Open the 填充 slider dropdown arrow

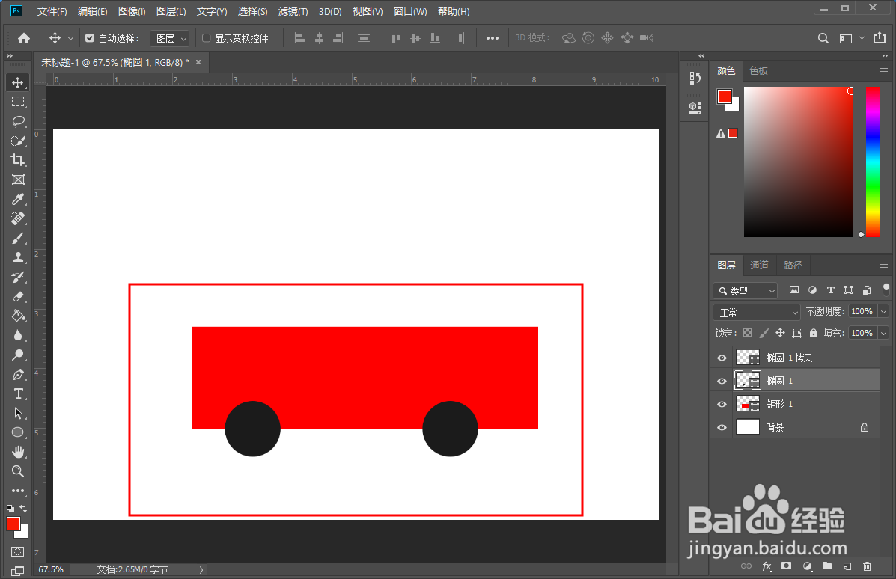click(883, 333)
